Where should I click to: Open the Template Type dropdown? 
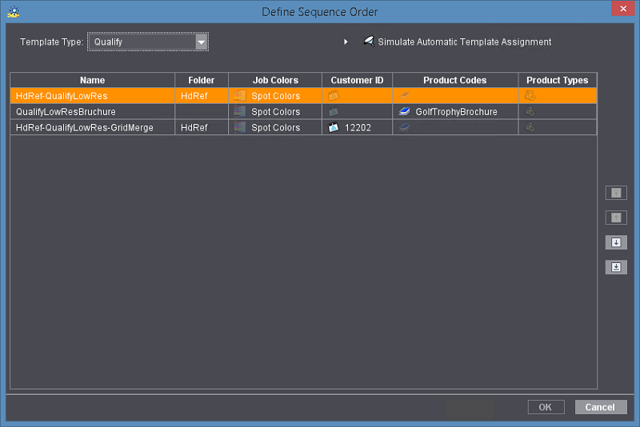point(202,42)
